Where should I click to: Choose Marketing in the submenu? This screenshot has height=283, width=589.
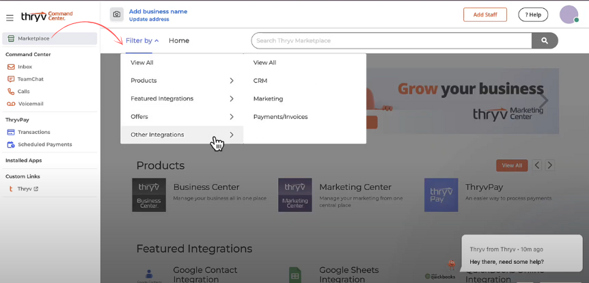(269, 99)
